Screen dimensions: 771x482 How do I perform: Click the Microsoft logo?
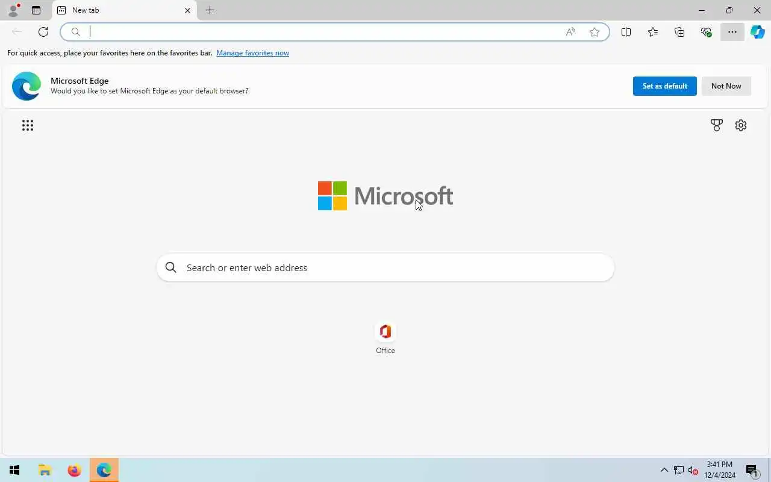click(385, 196)
